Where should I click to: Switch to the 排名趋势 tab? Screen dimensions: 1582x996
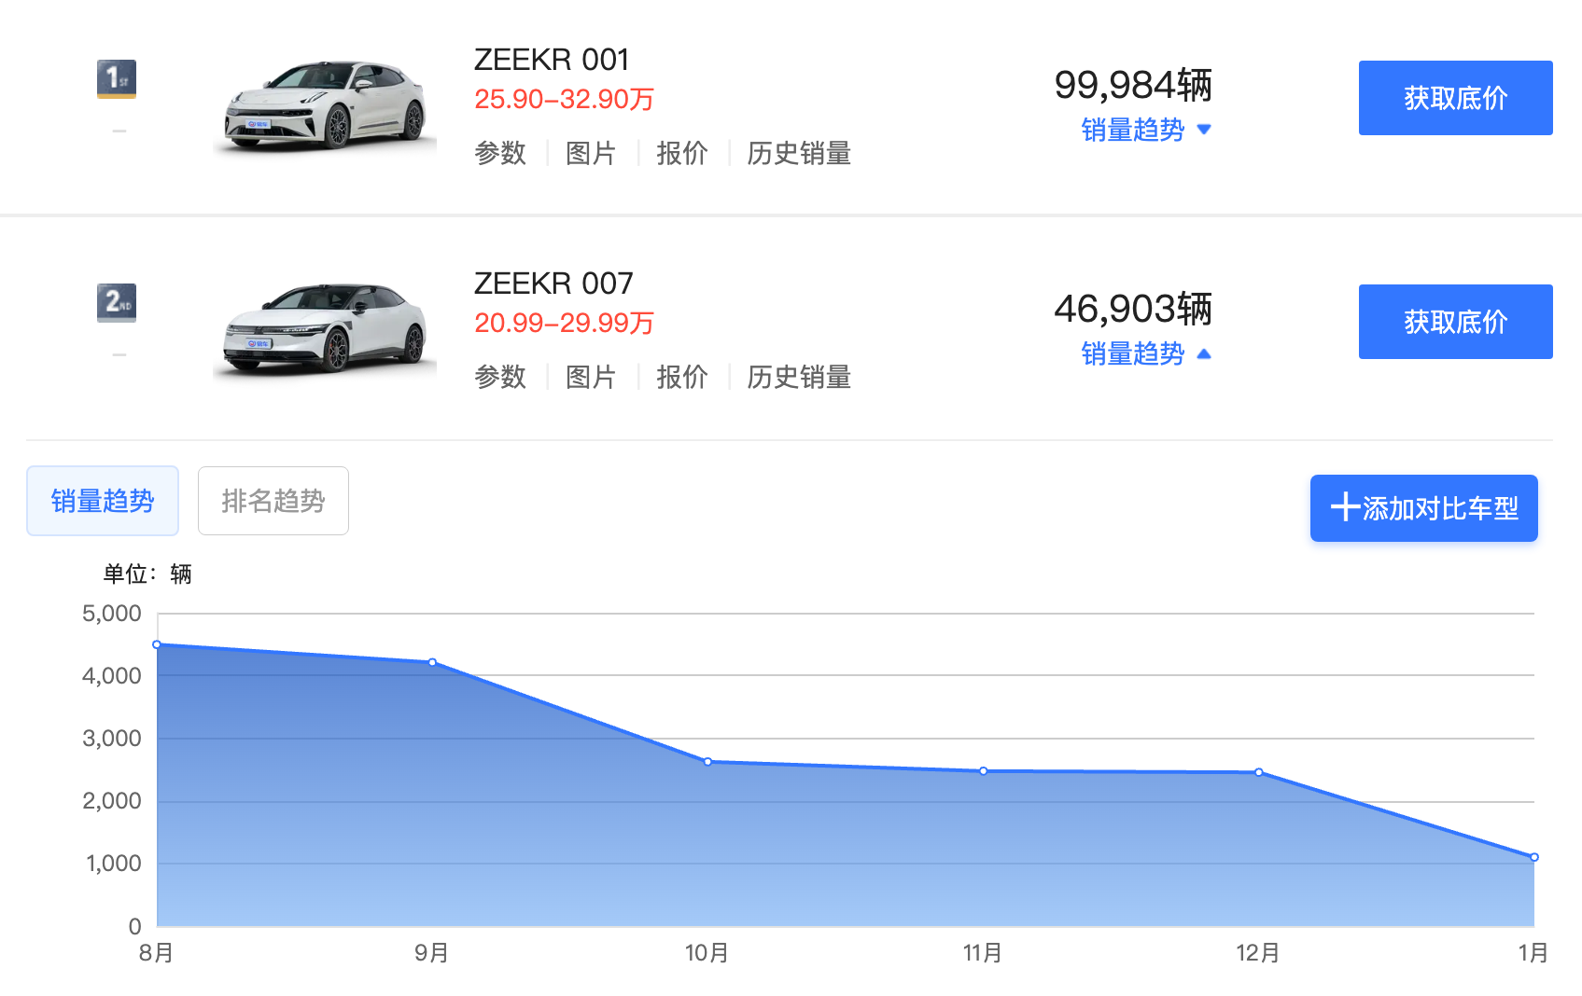pos(273,501)
